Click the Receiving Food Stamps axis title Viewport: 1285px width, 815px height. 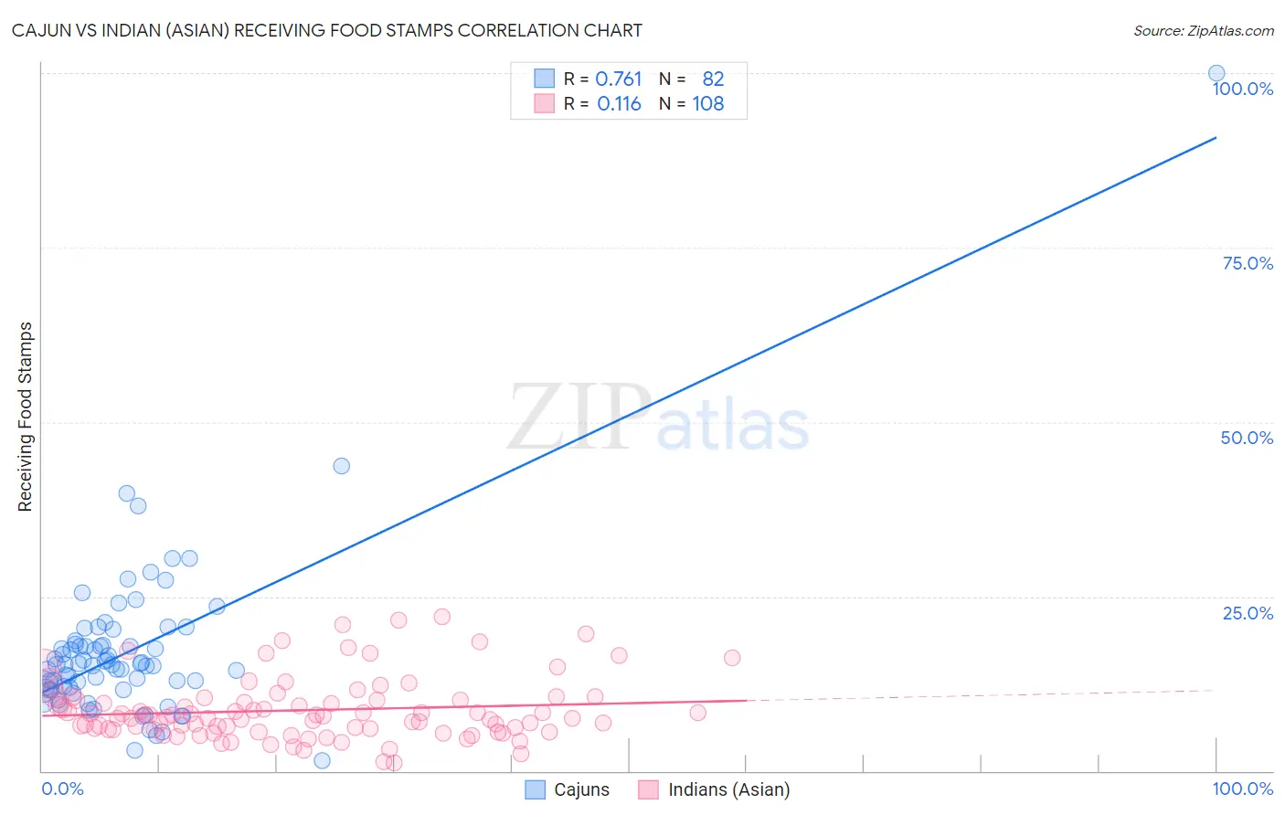pyautogui.click(x=26, y=417)
